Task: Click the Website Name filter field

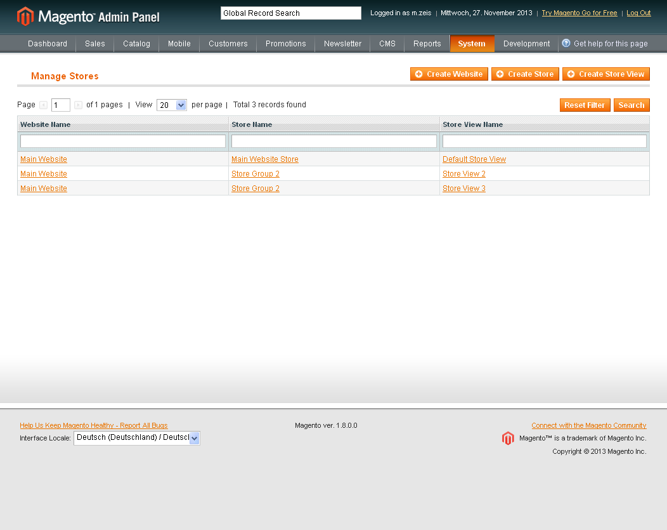Action: pyautogui.click(x=123, y=141)
